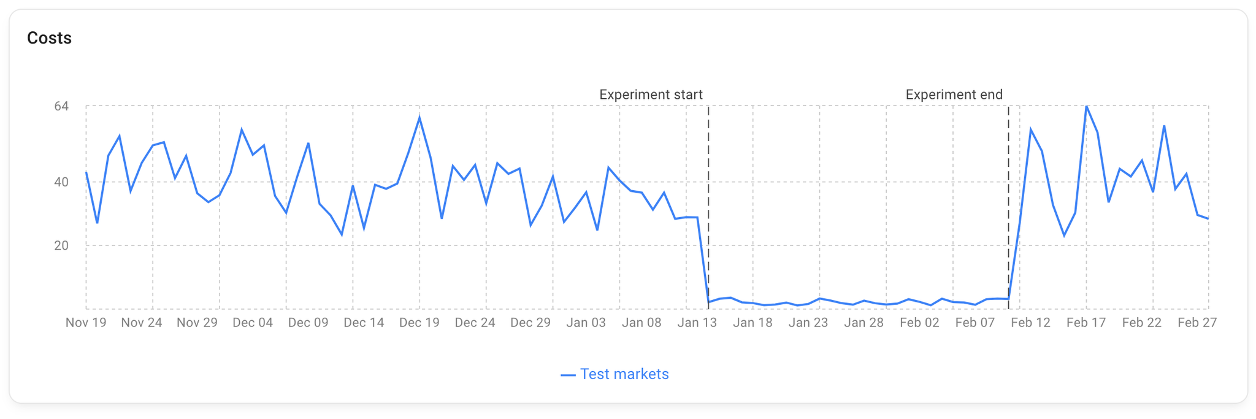
Task: Select the Nov 19 axis label
Action: (86, 323)
